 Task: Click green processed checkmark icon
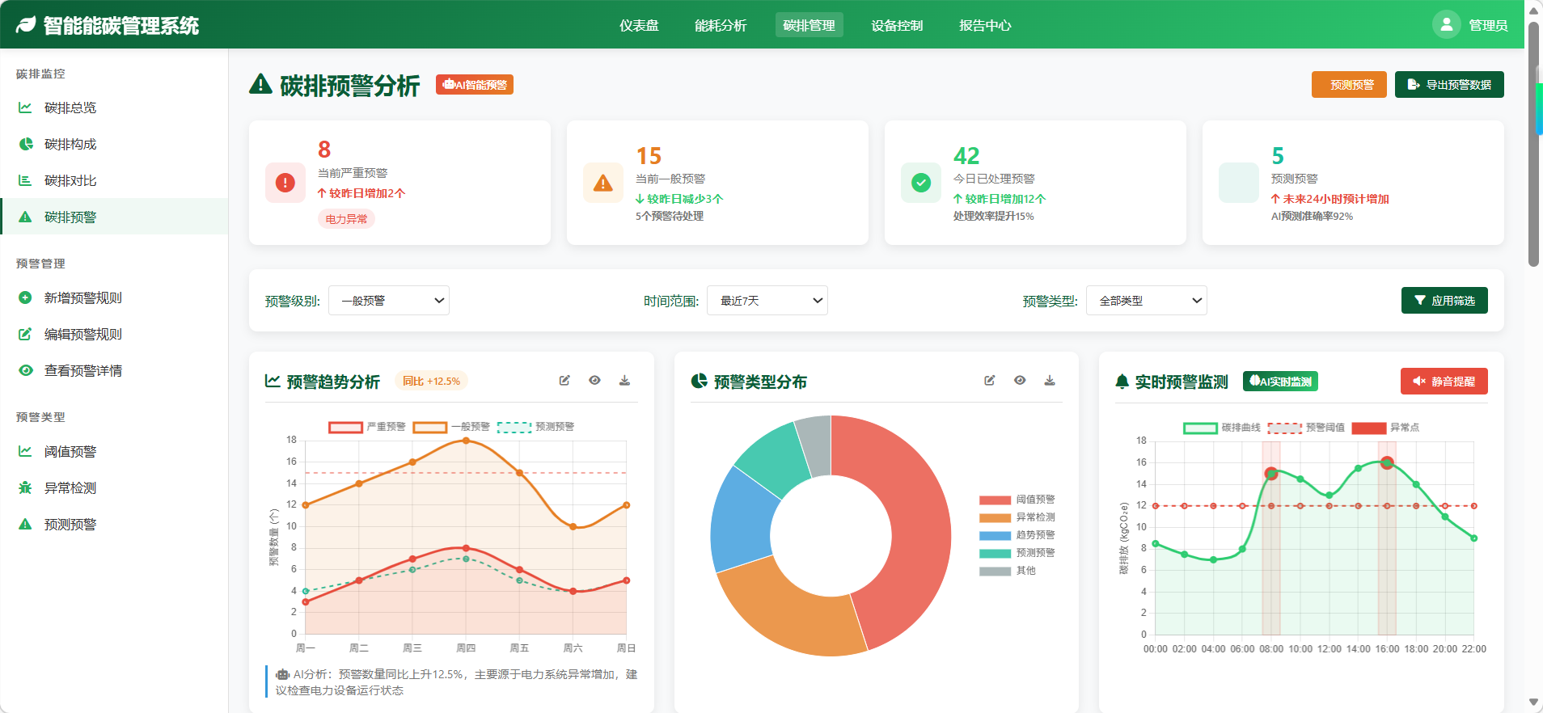pyautogui.click(x=920, y=183)
